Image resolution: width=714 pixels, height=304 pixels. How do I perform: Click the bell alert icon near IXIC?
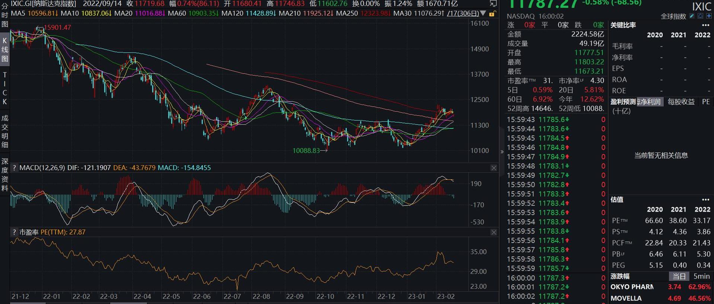(700, 16)
